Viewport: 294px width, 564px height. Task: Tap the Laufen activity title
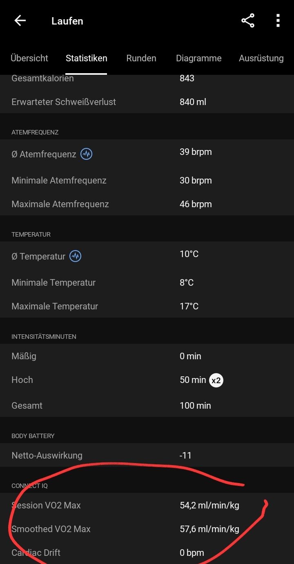pyautogui.click(x=67, y=21)
